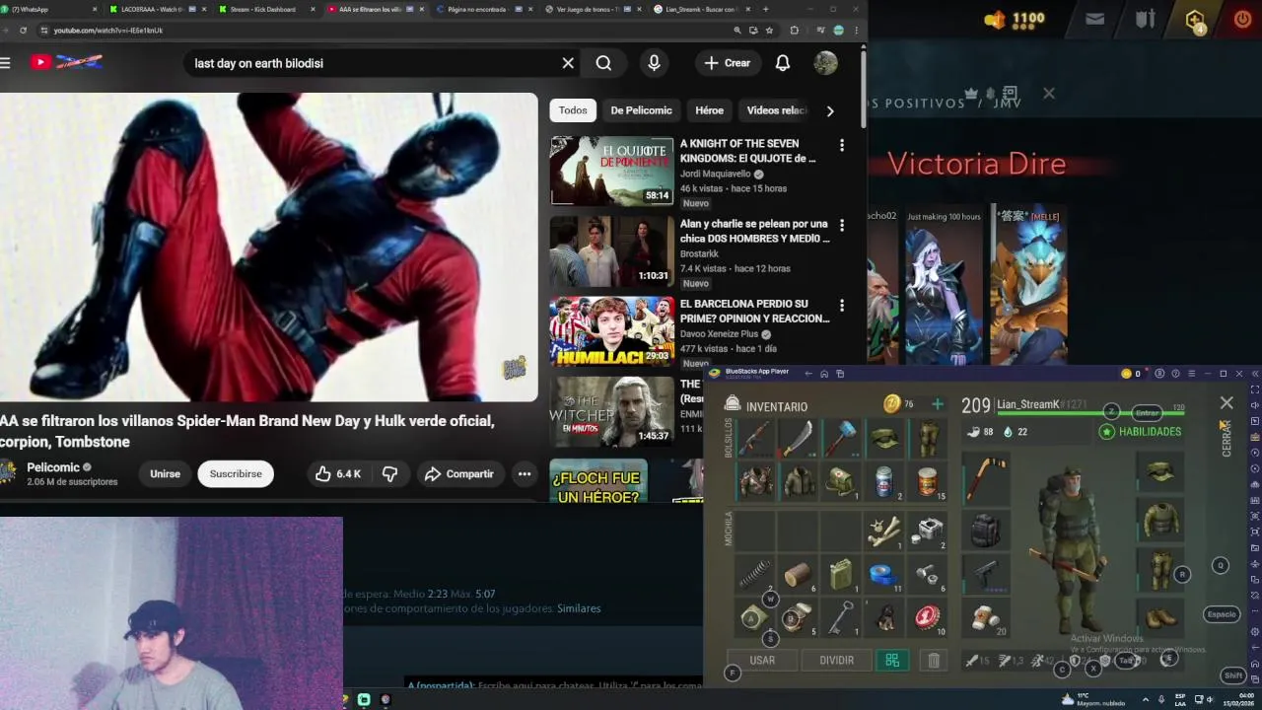Click the trash can delete icon in inventory
1262x710 pixels.
coord(934,661)
